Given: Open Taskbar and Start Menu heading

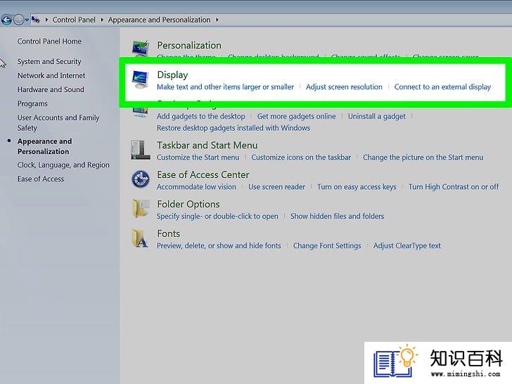Looking at the screenshot, I should [x=207, y=146].
